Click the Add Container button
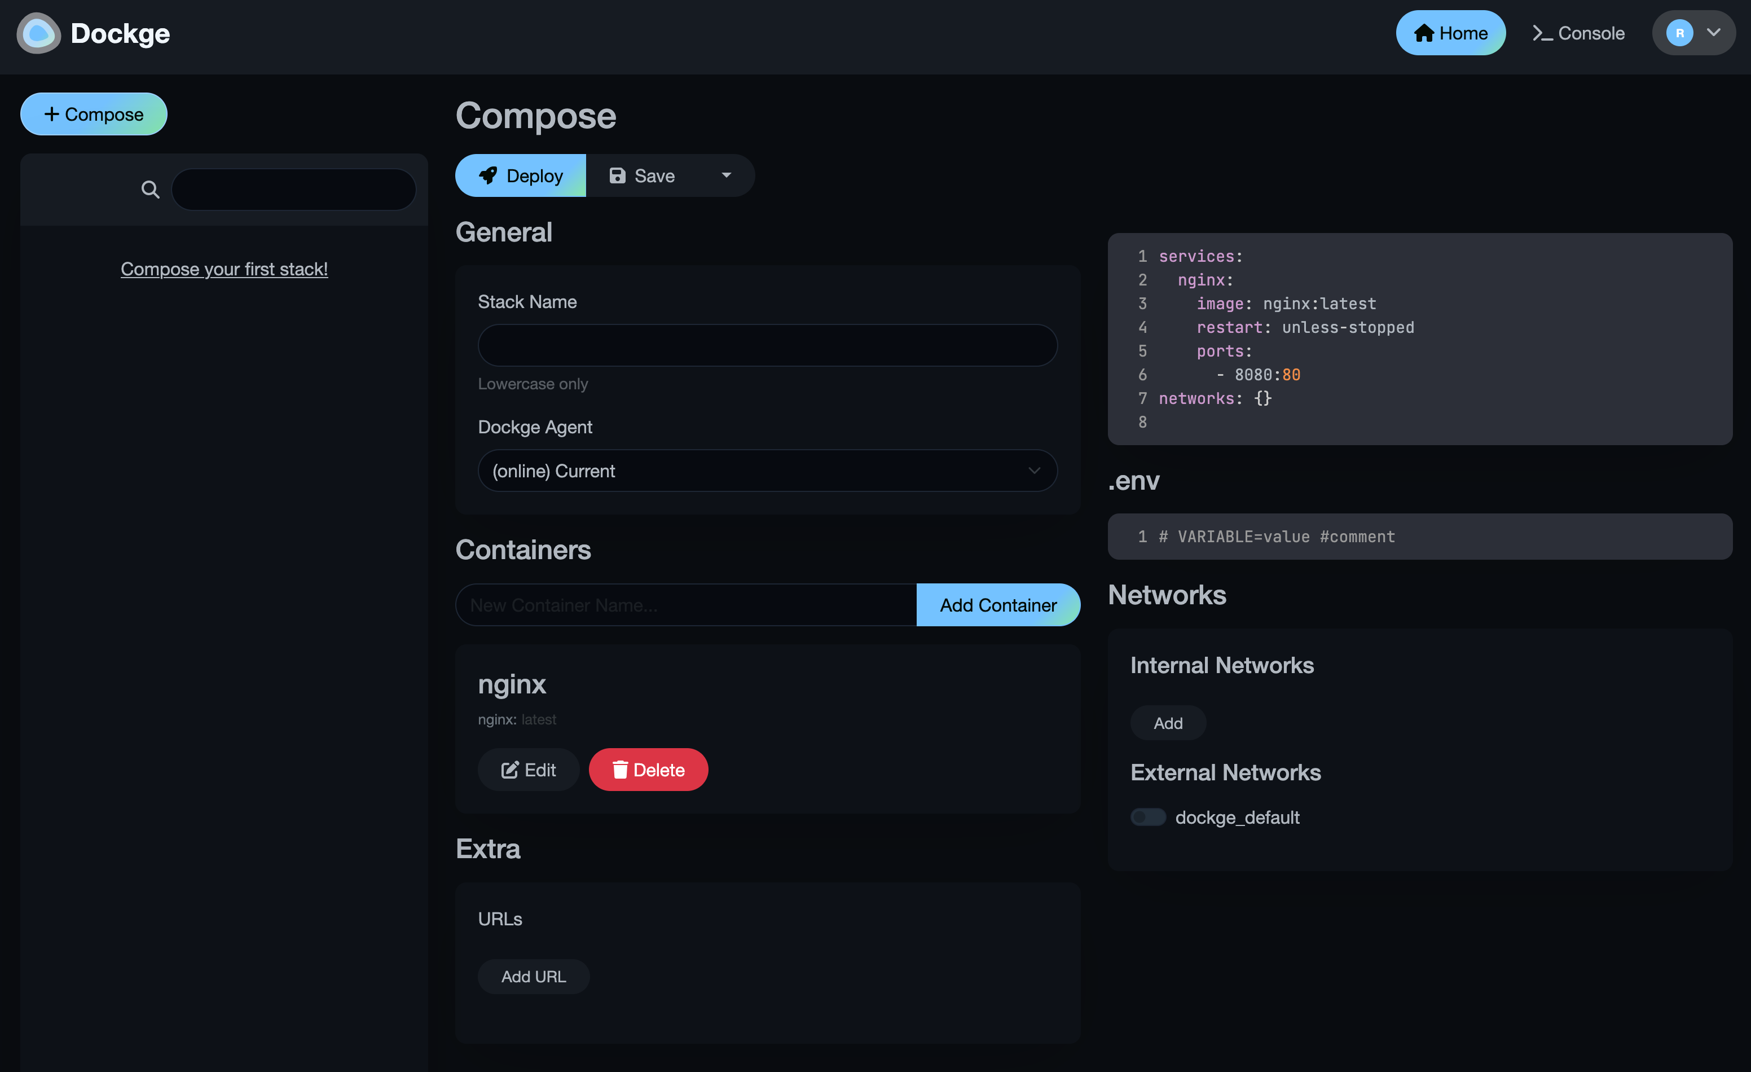1751x1072 pixels. coord(998,605)
